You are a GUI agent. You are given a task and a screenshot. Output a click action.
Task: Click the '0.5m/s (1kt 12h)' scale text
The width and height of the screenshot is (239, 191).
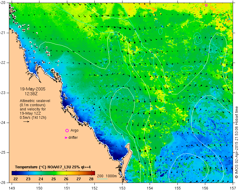tap(33, 118)
